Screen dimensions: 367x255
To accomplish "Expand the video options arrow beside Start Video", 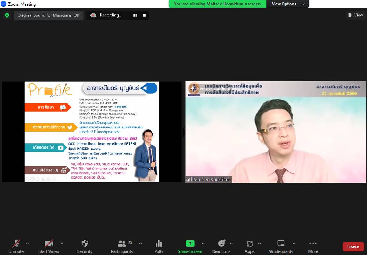I will tap(62, 243).
